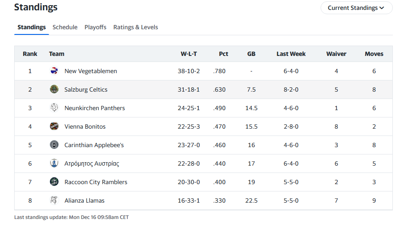The height and width of the screenshot is (225, 398).
Task: Switch to the Schedule tab
Action: pos(65,27)
